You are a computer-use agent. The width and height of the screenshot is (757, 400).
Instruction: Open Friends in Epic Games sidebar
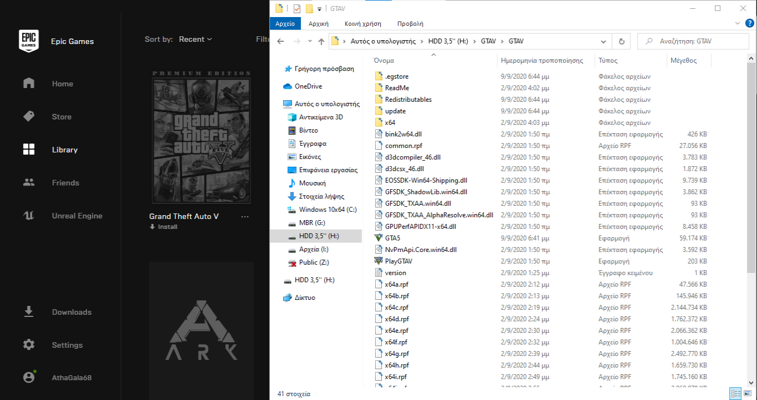coord(66,183)
